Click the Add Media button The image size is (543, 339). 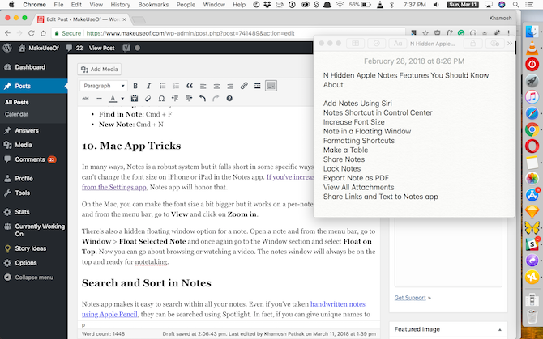[x=99, y=70]
